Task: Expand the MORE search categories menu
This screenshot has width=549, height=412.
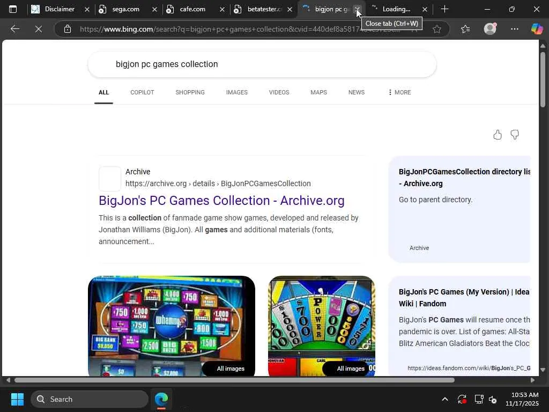Action: (399, 92)
